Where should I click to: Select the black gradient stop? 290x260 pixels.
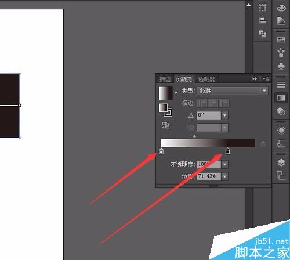[227, 151]
